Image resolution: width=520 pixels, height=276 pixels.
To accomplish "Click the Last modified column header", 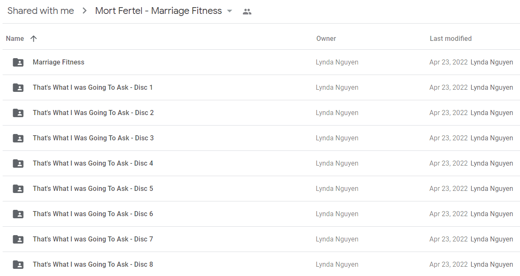I will click(451, 38).
